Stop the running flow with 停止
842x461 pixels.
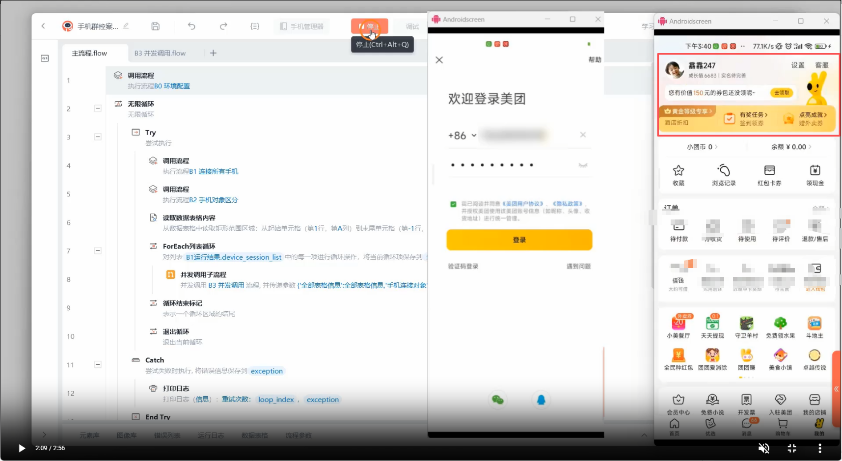pos(369,26)
